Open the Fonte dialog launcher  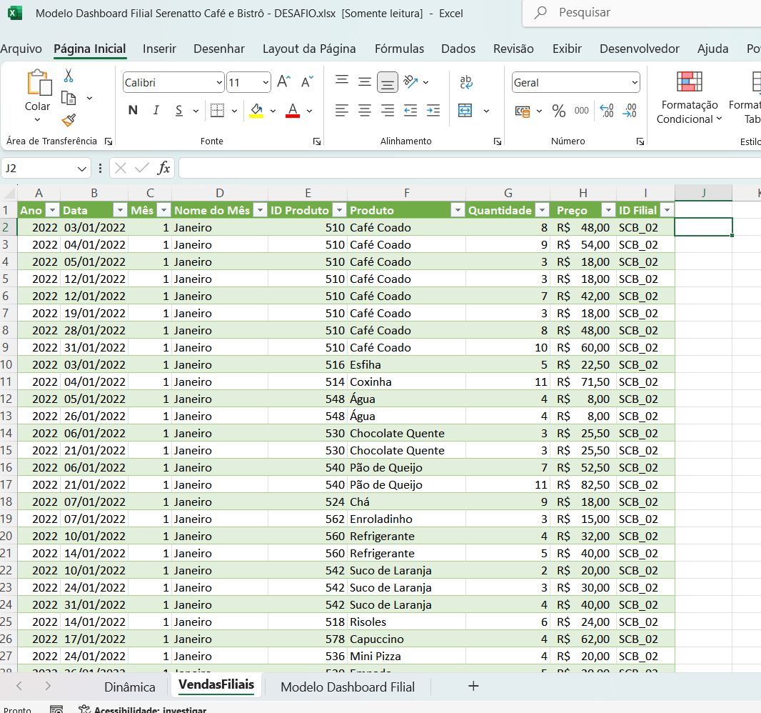317,141
